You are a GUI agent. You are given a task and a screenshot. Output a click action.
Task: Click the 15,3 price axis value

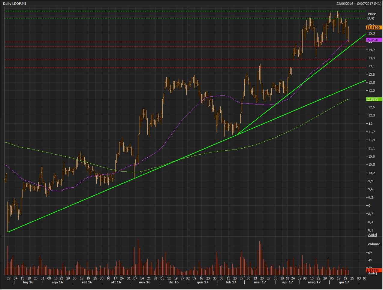click(371, 33)
